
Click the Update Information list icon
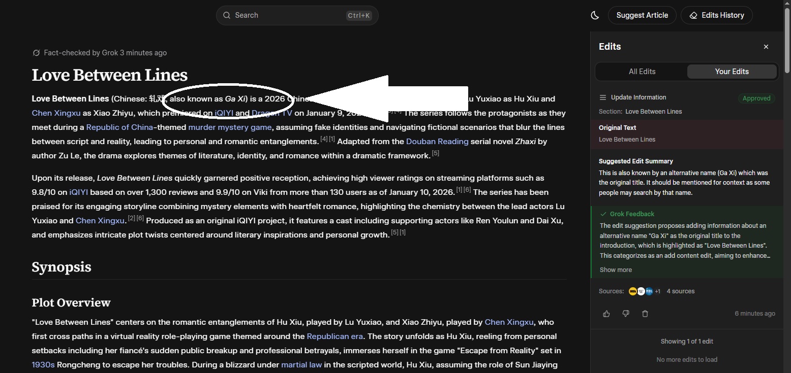[603, 97]
